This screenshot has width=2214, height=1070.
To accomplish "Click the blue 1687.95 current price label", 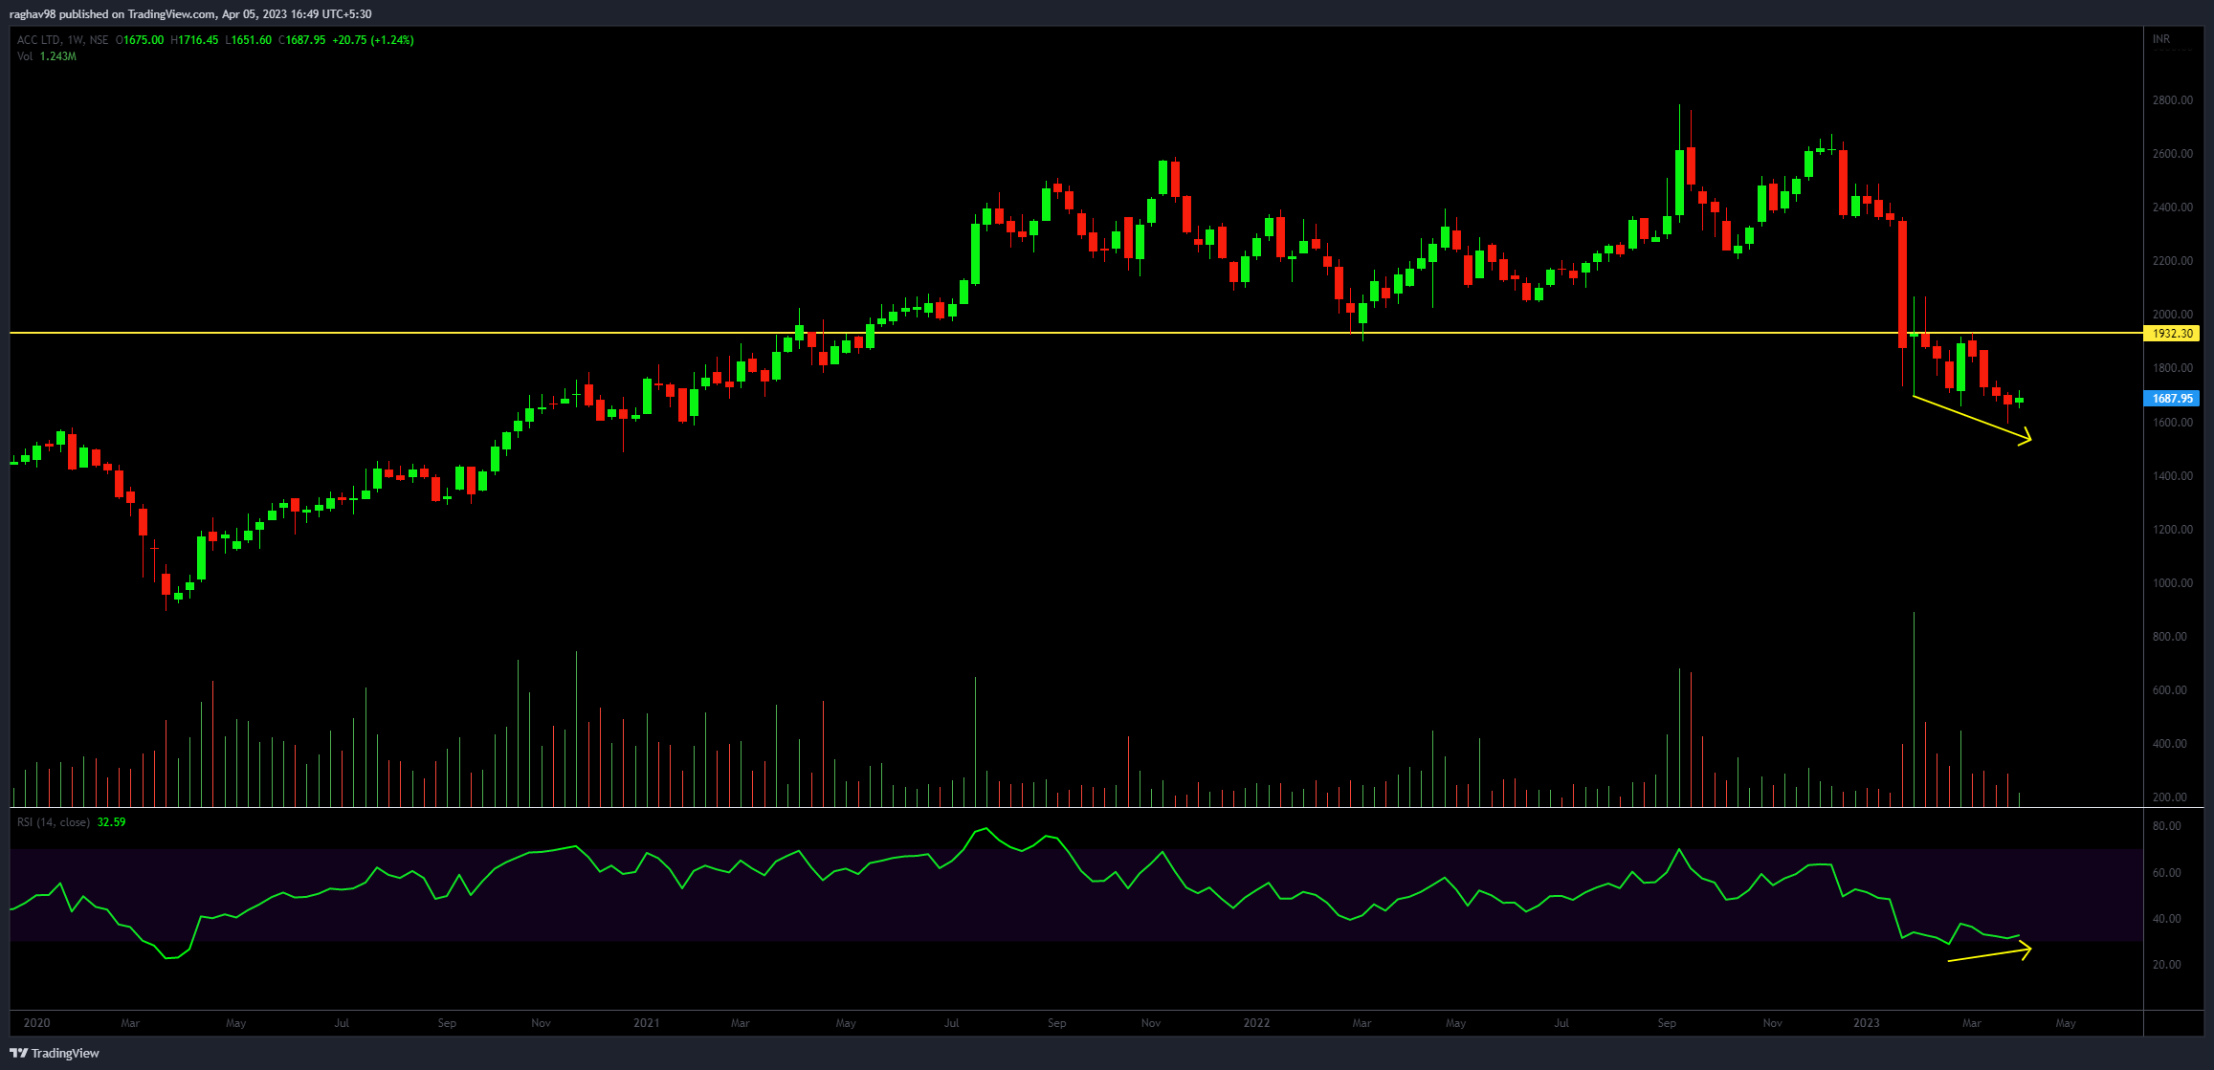I will (2172, 399).
